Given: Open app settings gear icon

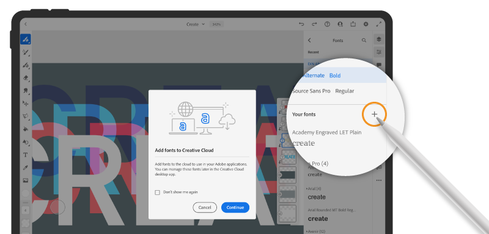Looking at the screenshot, I should 366,24.
